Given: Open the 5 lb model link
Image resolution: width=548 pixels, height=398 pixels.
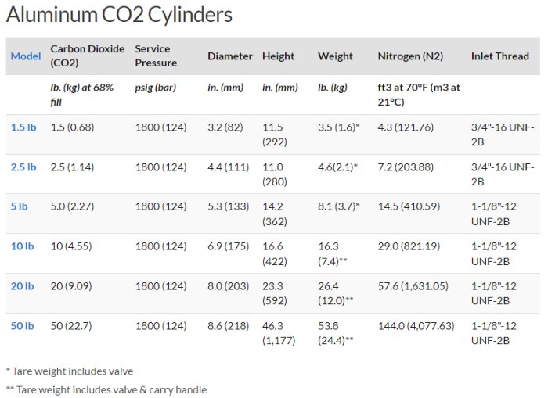Looking at the screenshot, I should pos(19,206).
